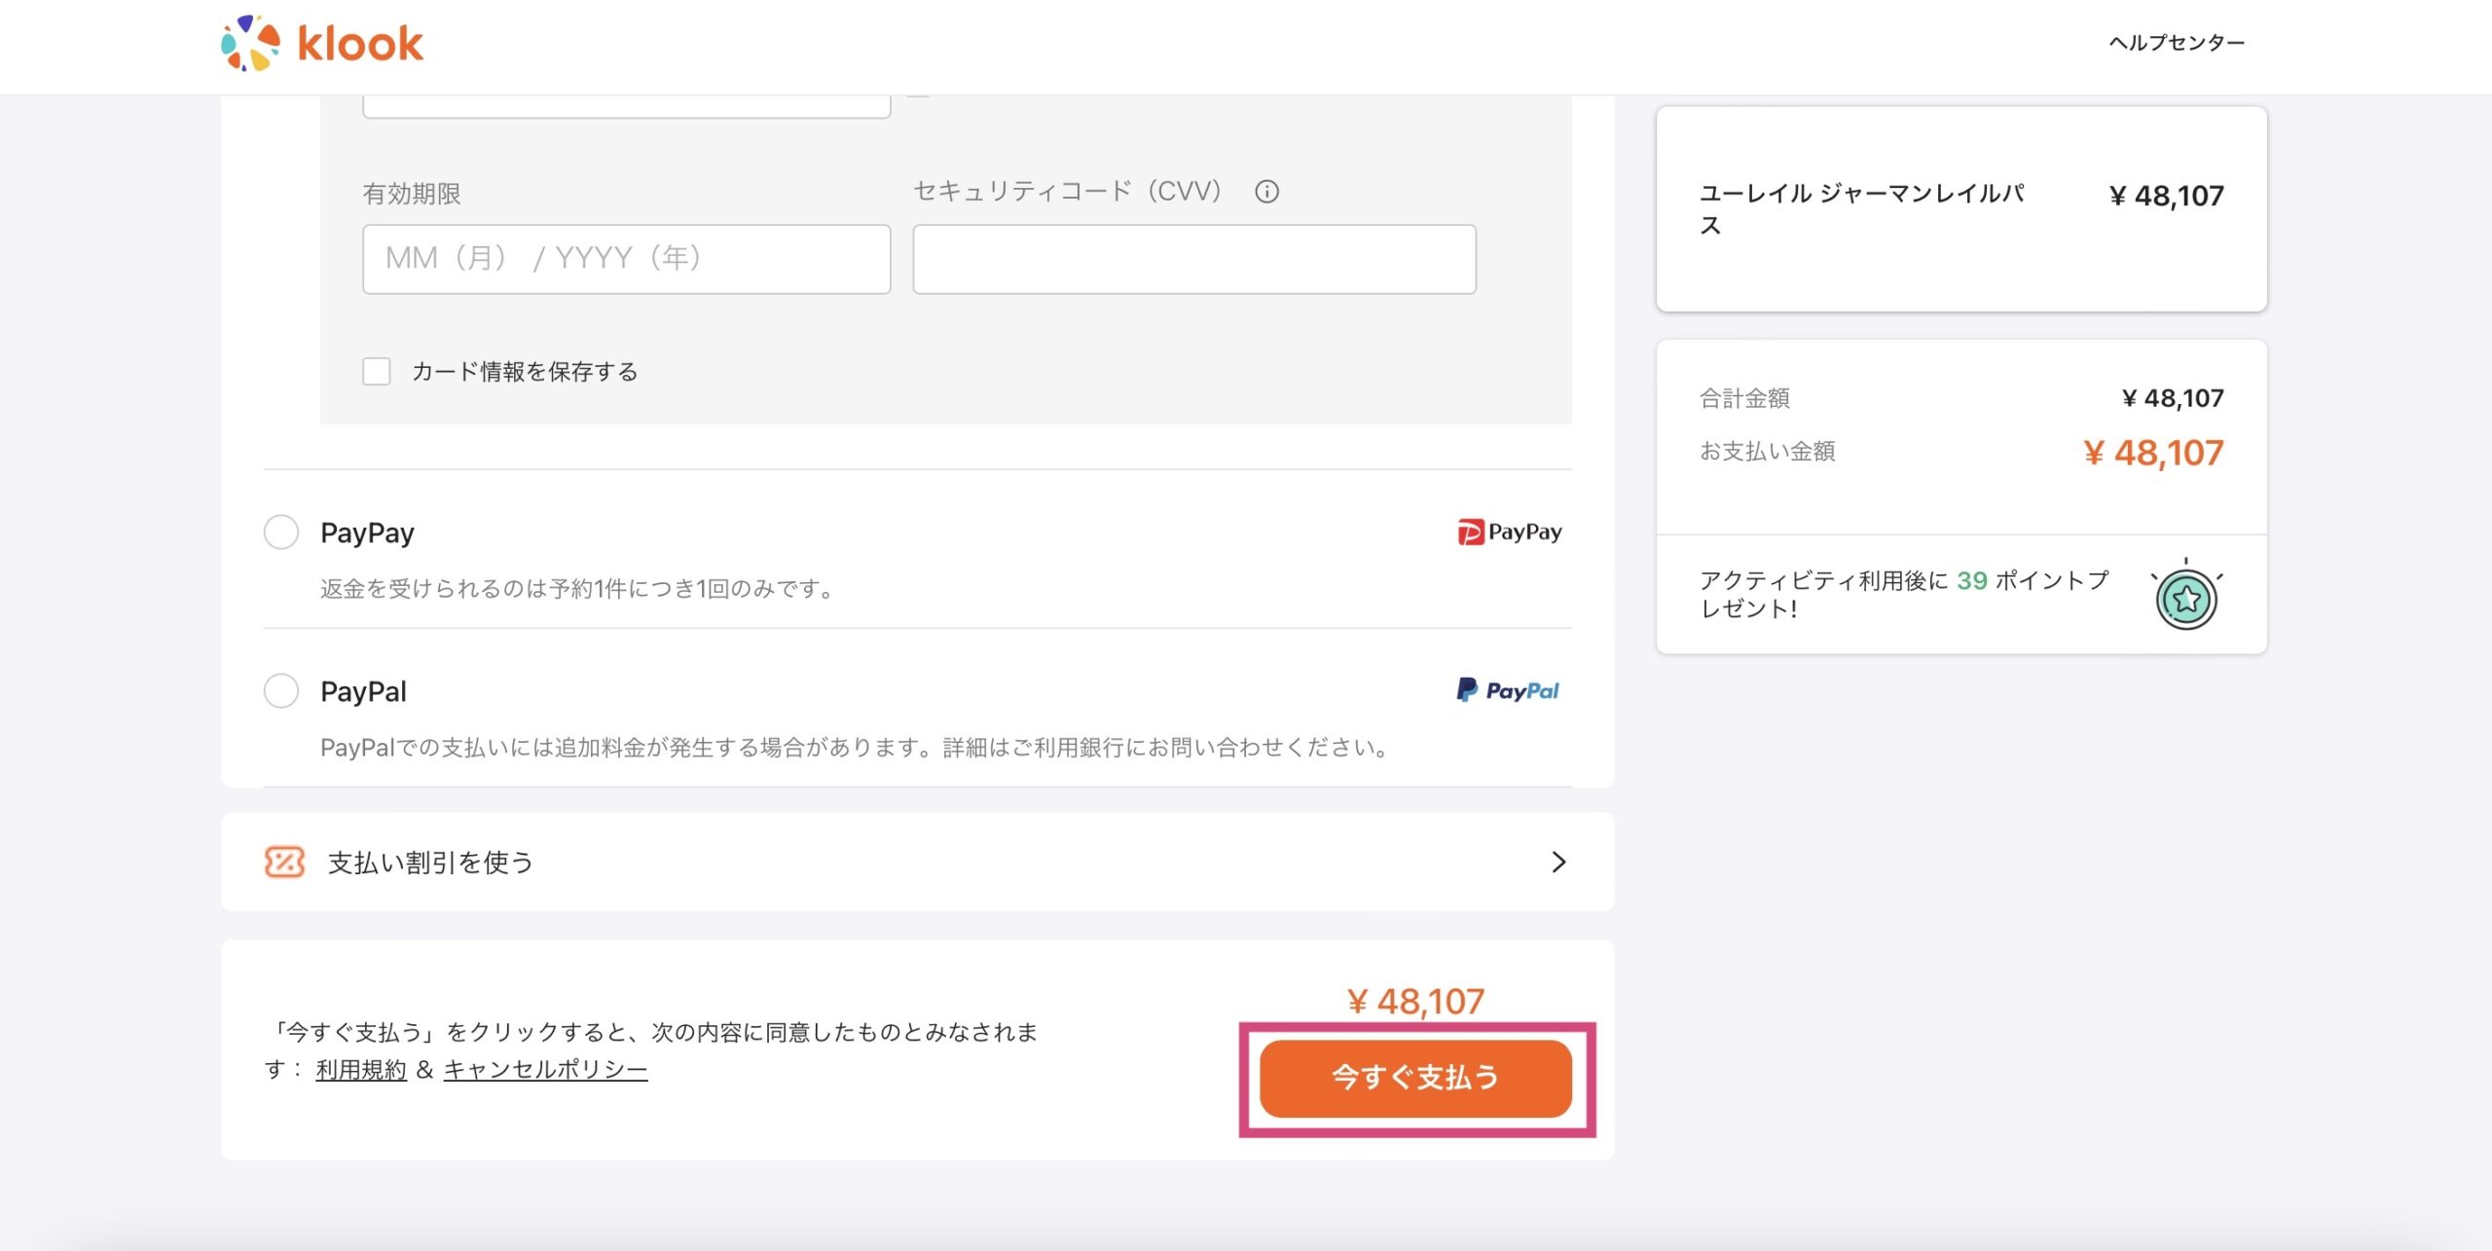Focus the セキュリティコード CVV input field
This screenshot has width=2492, height=1251.
[1194, 259]
